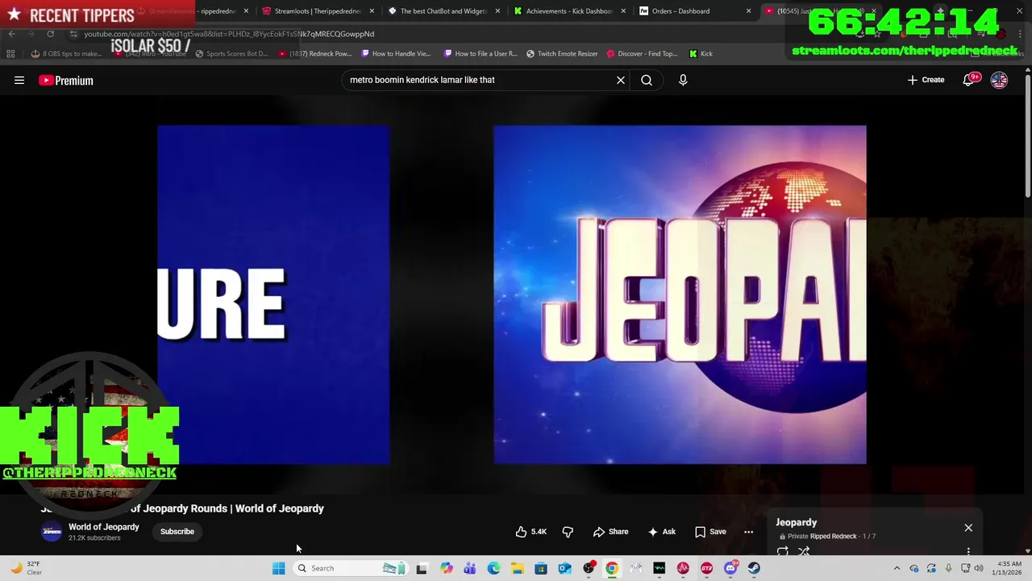Dislike the video with thumbs down
Viewport: 1032px width, 581px height.
[x=568, y=532]
